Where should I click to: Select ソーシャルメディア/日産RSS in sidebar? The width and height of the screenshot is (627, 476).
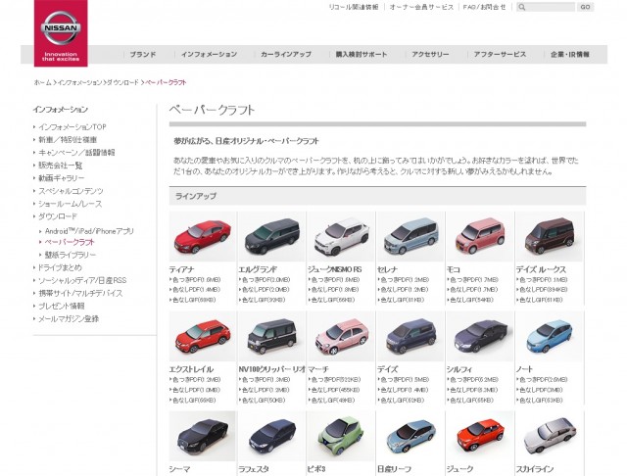(x=82, y=280)
